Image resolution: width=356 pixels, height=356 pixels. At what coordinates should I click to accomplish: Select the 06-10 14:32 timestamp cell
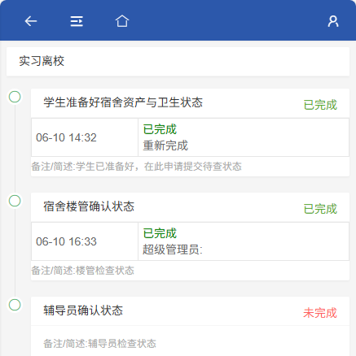tap(85, 137)
